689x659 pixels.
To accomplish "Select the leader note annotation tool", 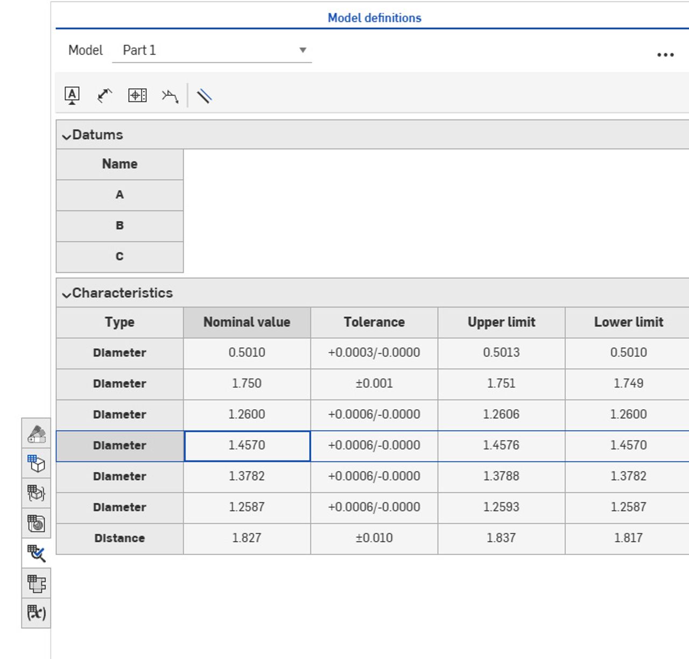I will pyautogui.click(x=170, y=95).
